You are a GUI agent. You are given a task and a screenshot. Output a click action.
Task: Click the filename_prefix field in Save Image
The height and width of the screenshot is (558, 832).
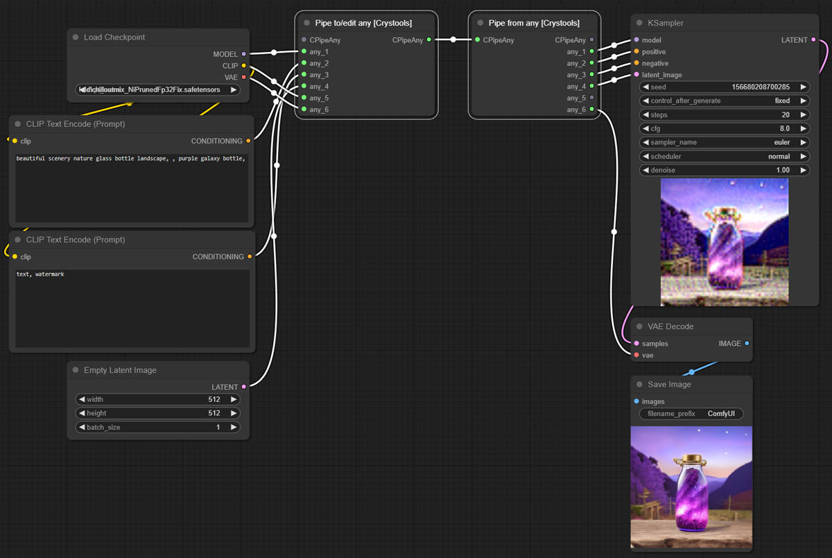coord(691,414)
